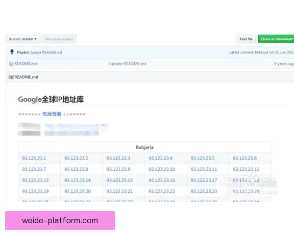The width and height of the screenshot is (294, 235).
Task: Click the book icon beside README.md header
Action: pos(11,77)
